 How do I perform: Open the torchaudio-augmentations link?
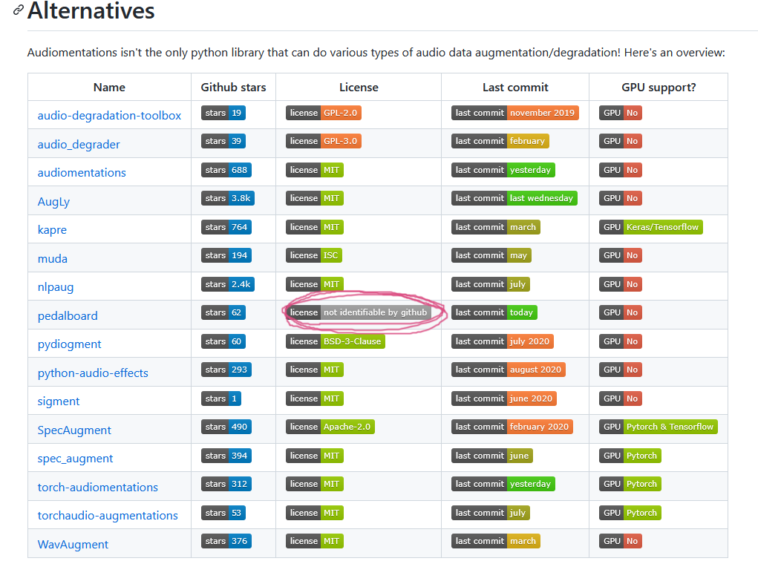(x=108, y=516)
